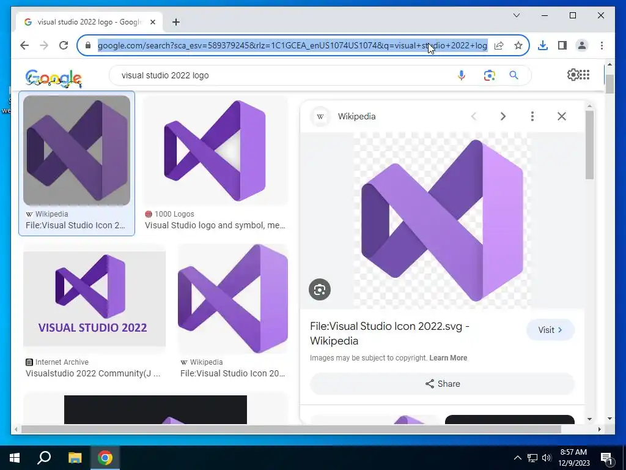Click the Visit button
Image resolution: width=626 pixels, height=470 pixels.
[550, 330]
